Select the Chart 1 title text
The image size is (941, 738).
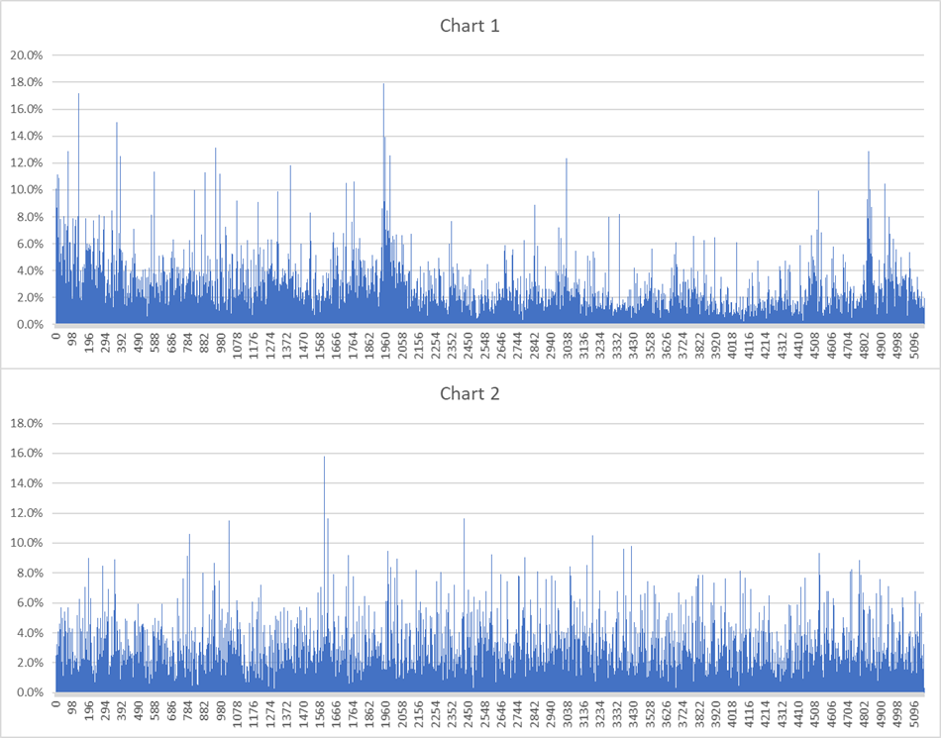[470, 26]
